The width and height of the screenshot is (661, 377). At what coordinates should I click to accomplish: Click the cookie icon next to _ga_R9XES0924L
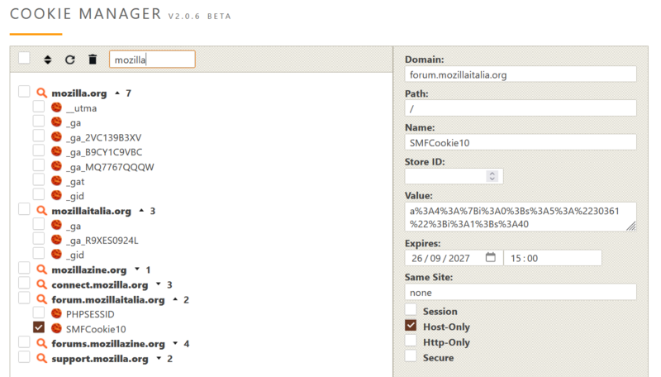point(56,240)
